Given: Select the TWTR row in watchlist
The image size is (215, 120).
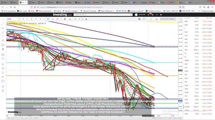Looking at the screenshot, I should [x=198, y=103].
